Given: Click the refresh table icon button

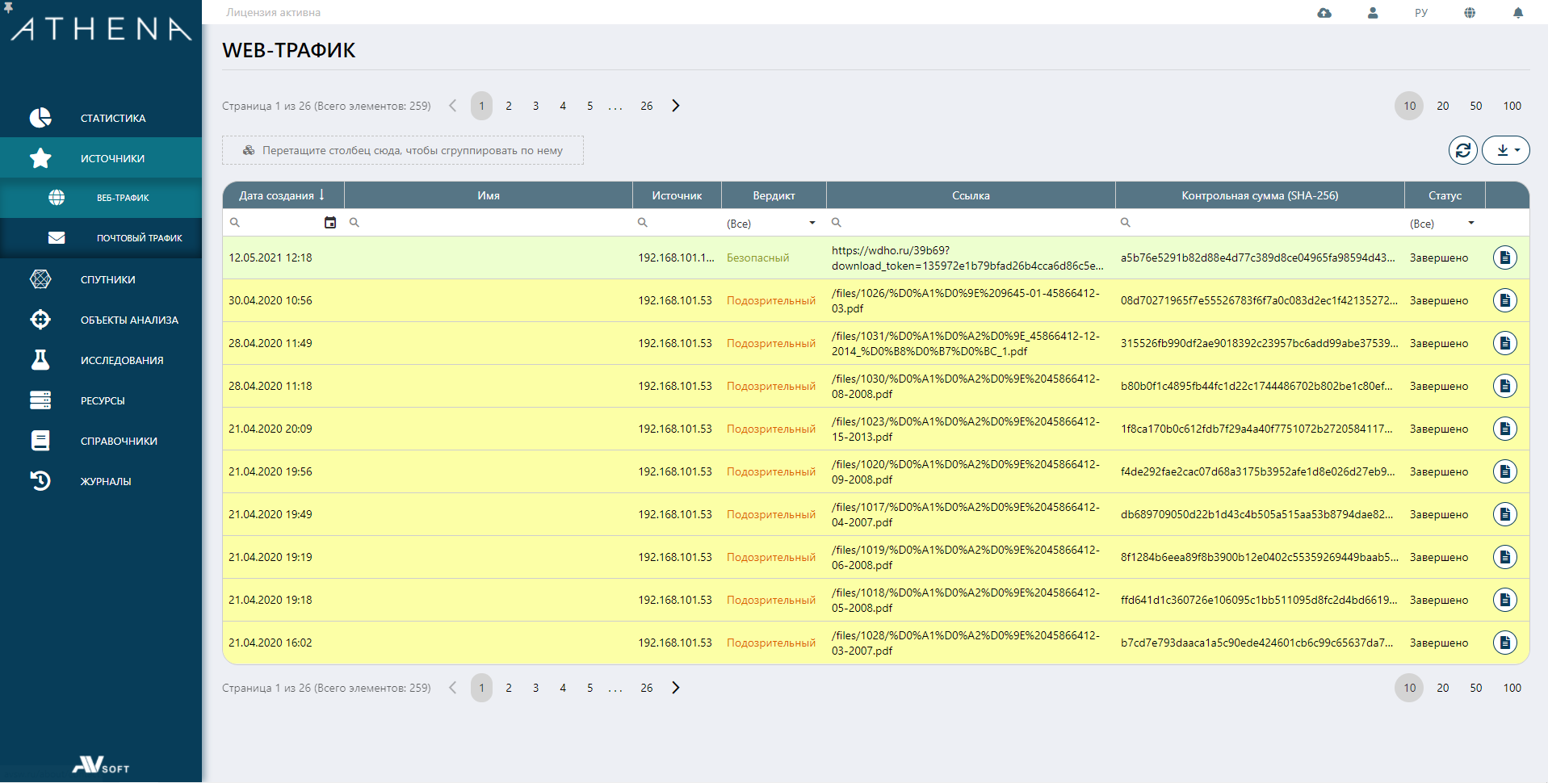Looking at the screenshot, I should coord(1462,150).
